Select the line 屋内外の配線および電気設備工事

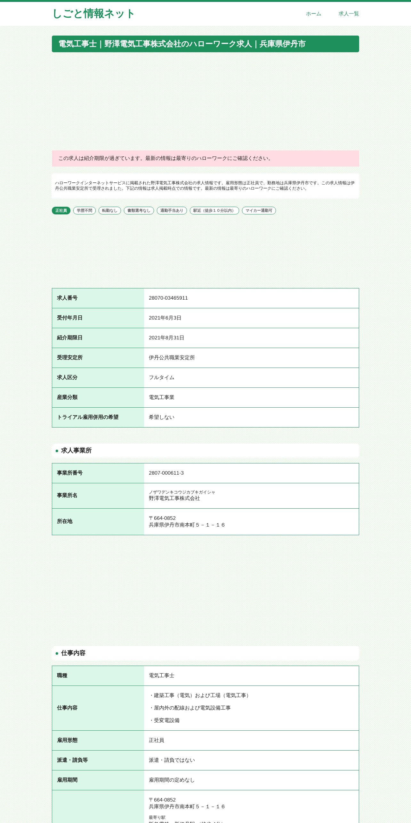click(190, 708)
